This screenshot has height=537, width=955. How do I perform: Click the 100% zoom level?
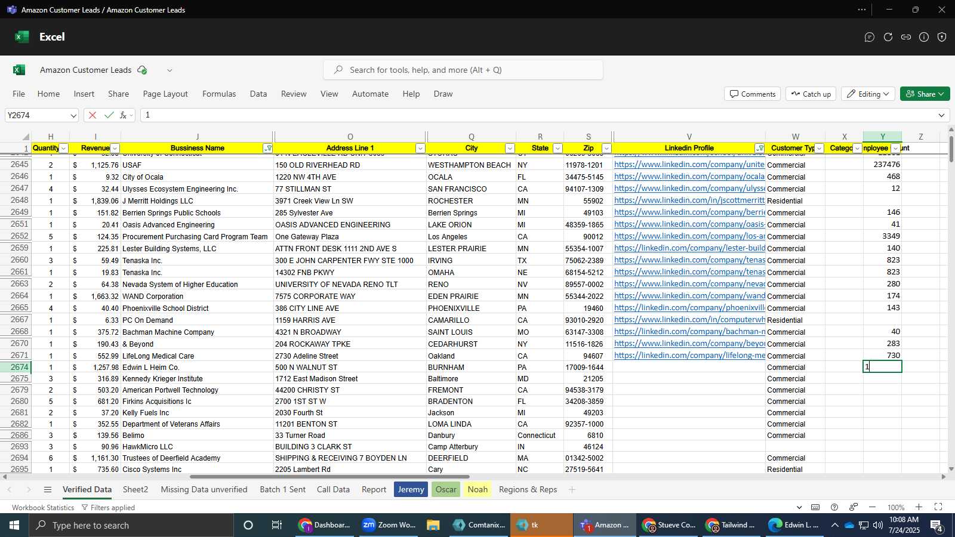coord(896,508)
